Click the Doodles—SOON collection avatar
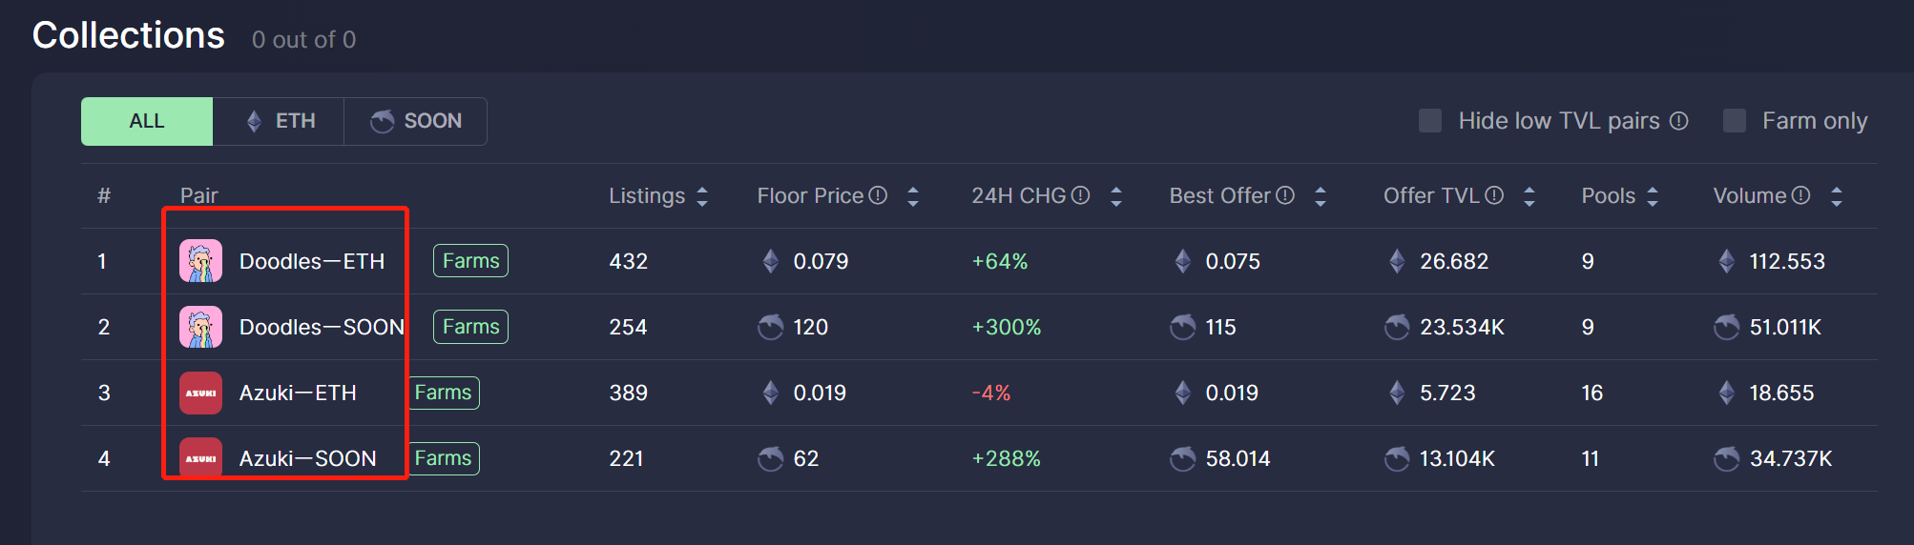The image size is (1914, 545). (200, 327)
